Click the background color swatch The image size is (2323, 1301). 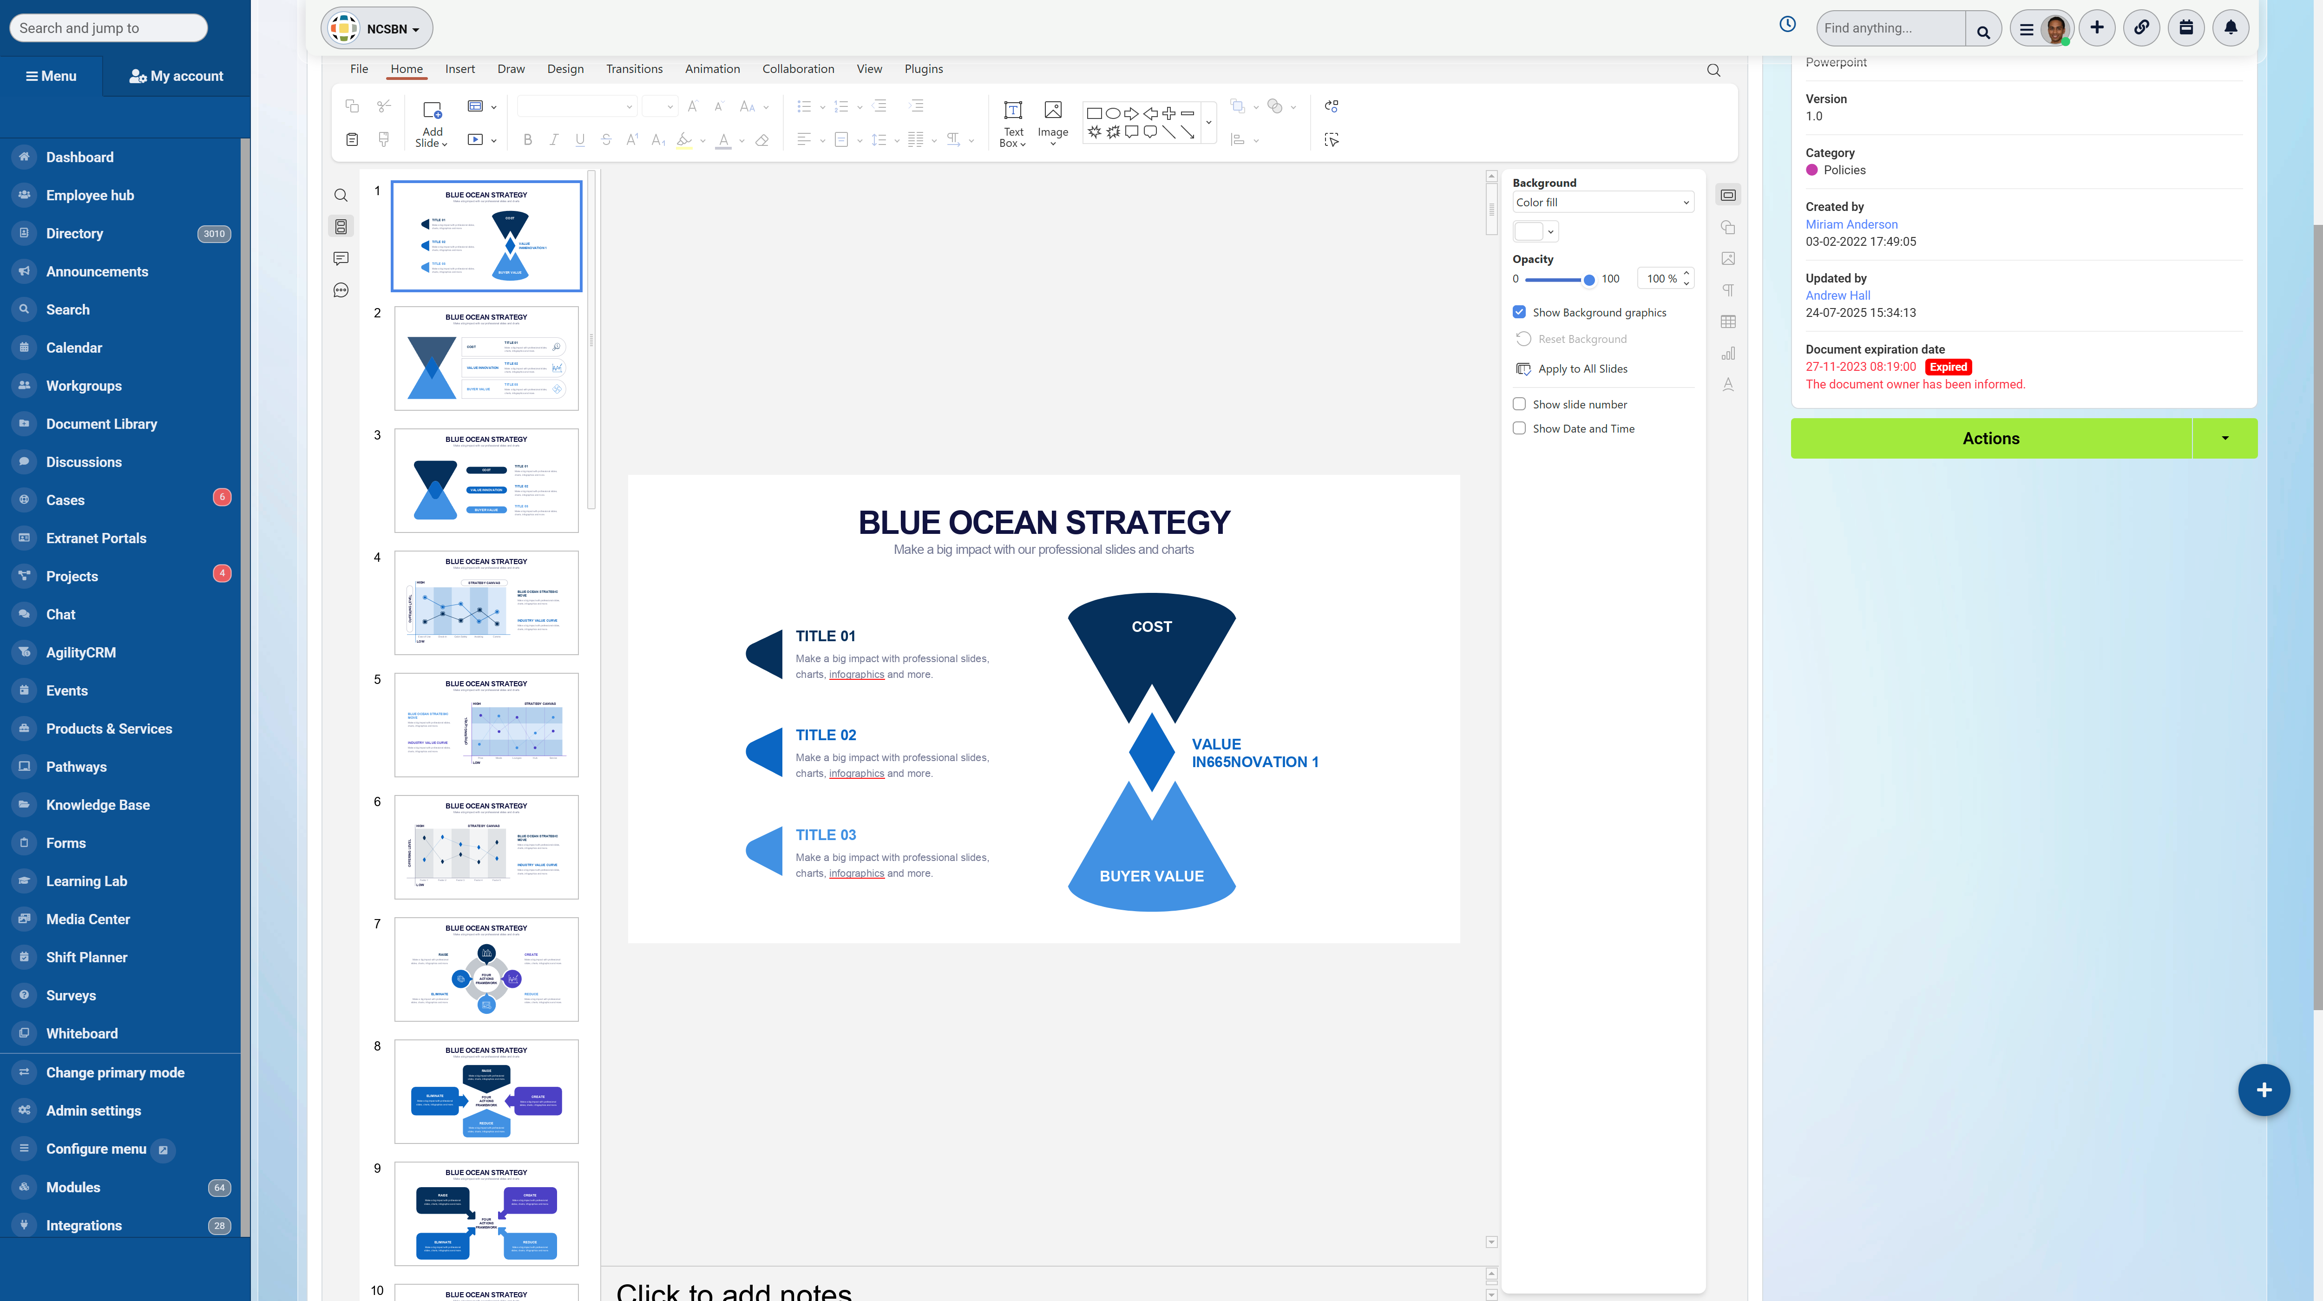[1529, 232]
